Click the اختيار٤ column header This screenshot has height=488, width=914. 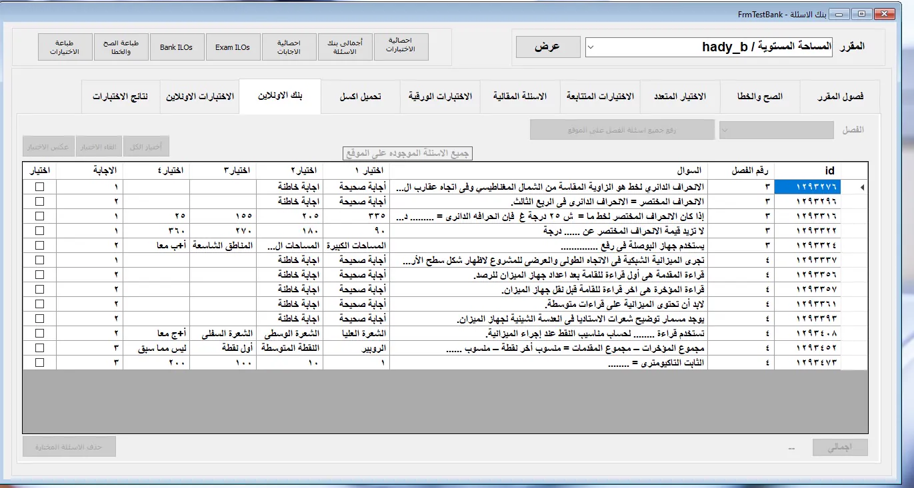pyautogui.click(x=157, y=170)
